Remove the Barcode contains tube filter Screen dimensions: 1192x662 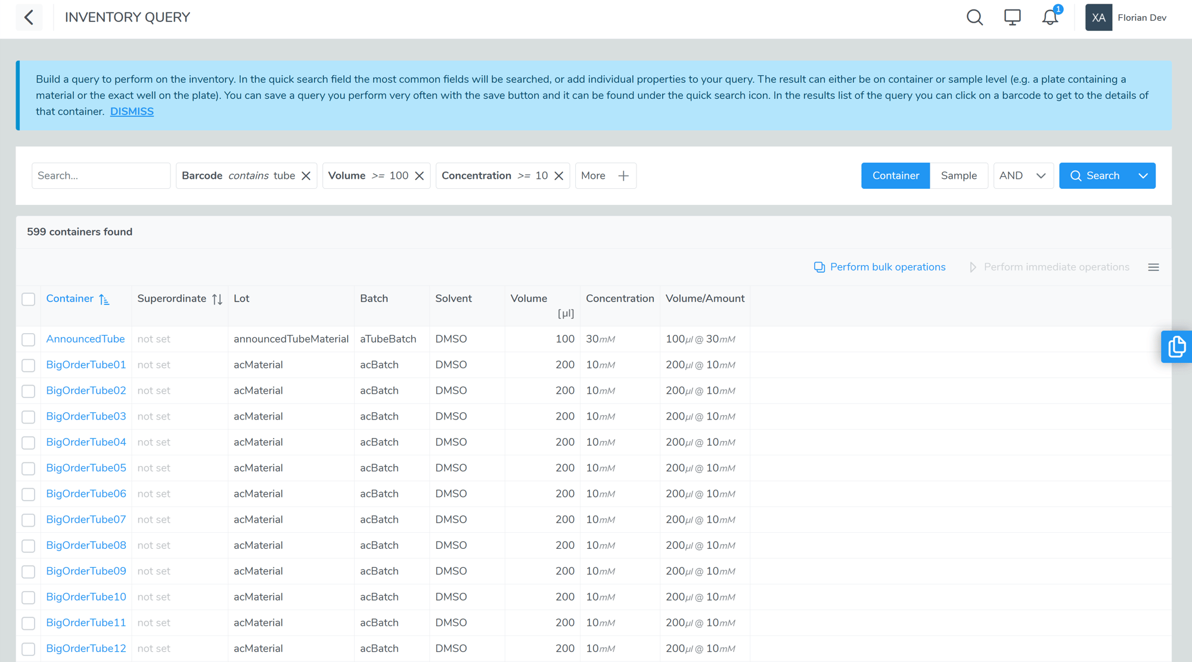tap(306, 176)
